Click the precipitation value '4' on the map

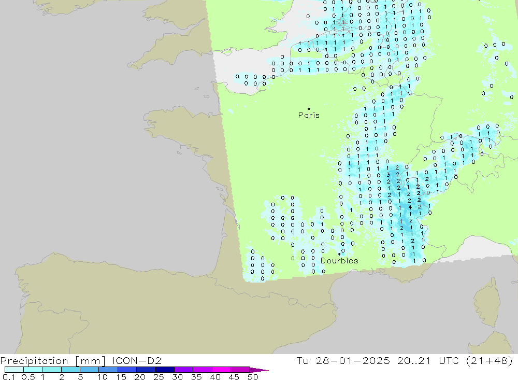(410, 207)
